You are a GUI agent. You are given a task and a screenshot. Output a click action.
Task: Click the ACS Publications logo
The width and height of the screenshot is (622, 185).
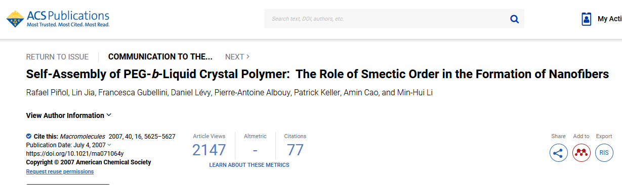[58, 18]
